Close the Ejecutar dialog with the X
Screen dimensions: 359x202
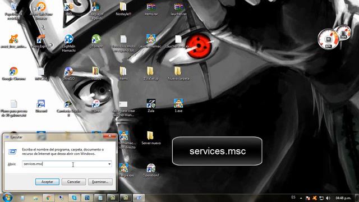(109, 136)
